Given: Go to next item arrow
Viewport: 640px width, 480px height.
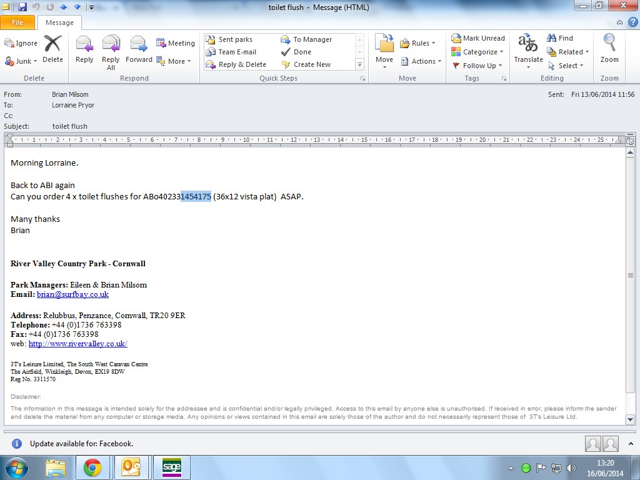Looking at the screenshot, I should 76,7.
